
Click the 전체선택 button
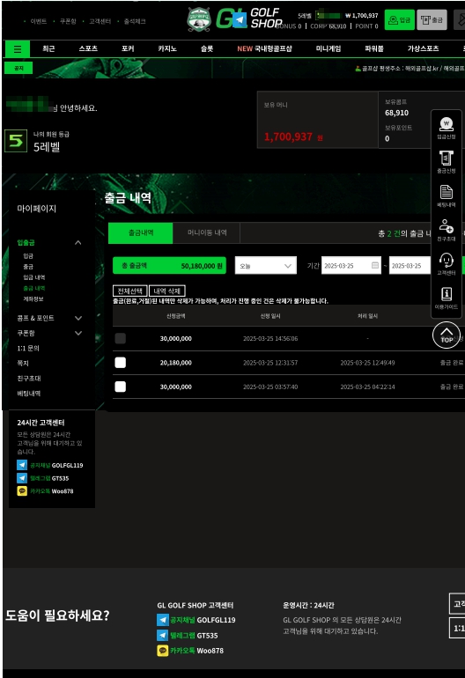click(x=130, y=291)
